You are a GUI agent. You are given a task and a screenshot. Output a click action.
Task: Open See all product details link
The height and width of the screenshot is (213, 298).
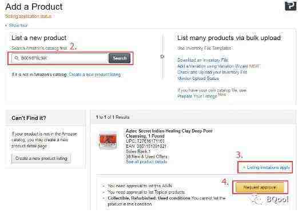pos(146,162)
